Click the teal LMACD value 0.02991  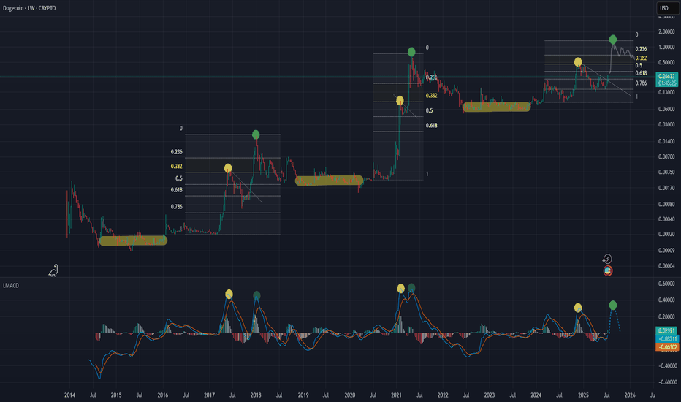click(666, 330)
